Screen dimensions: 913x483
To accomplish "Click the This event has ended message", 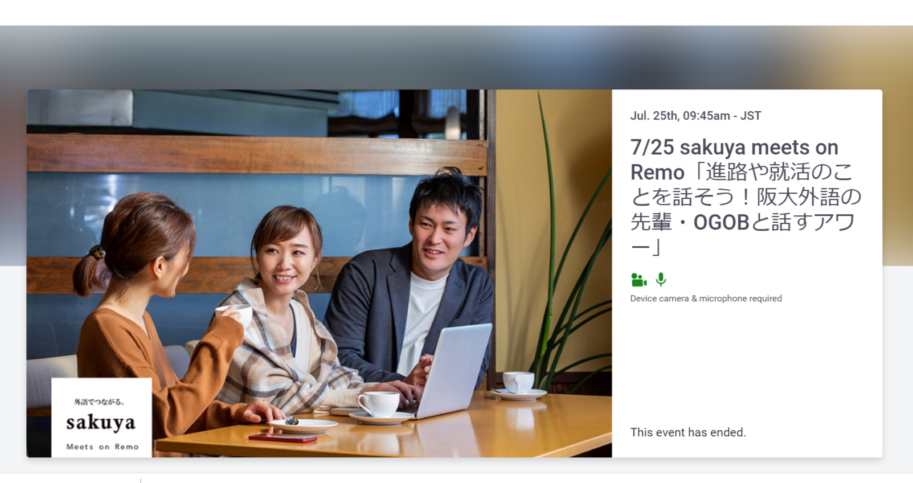I will point(687,432).
